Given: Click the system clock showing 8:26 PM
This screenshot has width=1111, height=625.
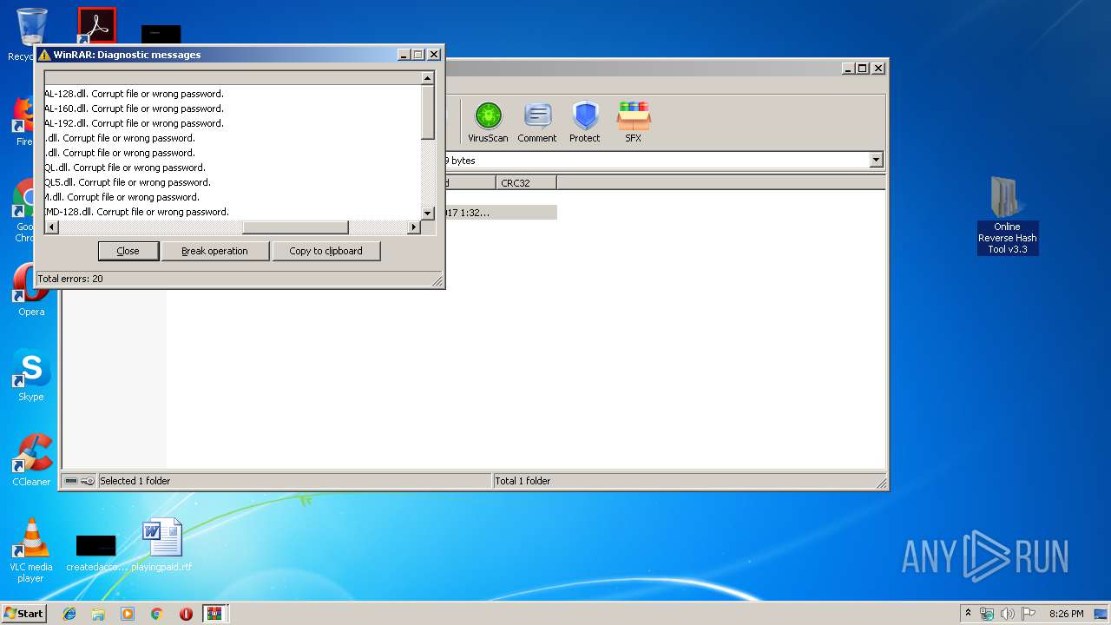Looking at the screenshot, I should pos(1066,614).
